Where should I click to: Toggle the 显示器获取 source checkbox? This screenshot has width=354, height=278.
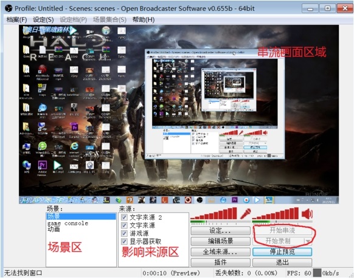tap(124, 242)
